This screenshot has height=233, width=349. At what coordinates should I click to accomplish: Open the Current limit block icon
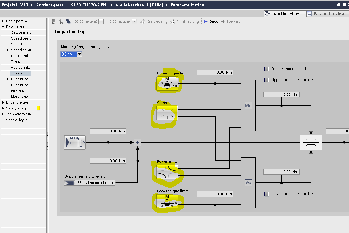pyautogui.click(x=167, y=113)
